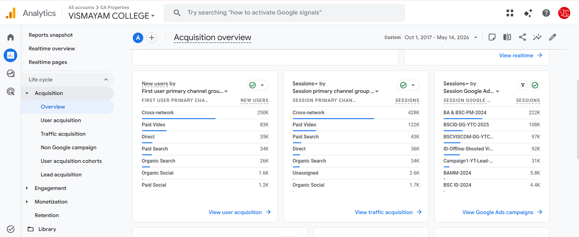Click the View Google Ads campaigns link
The height and width of the screenshot is (237, 579).
point(498,212)
